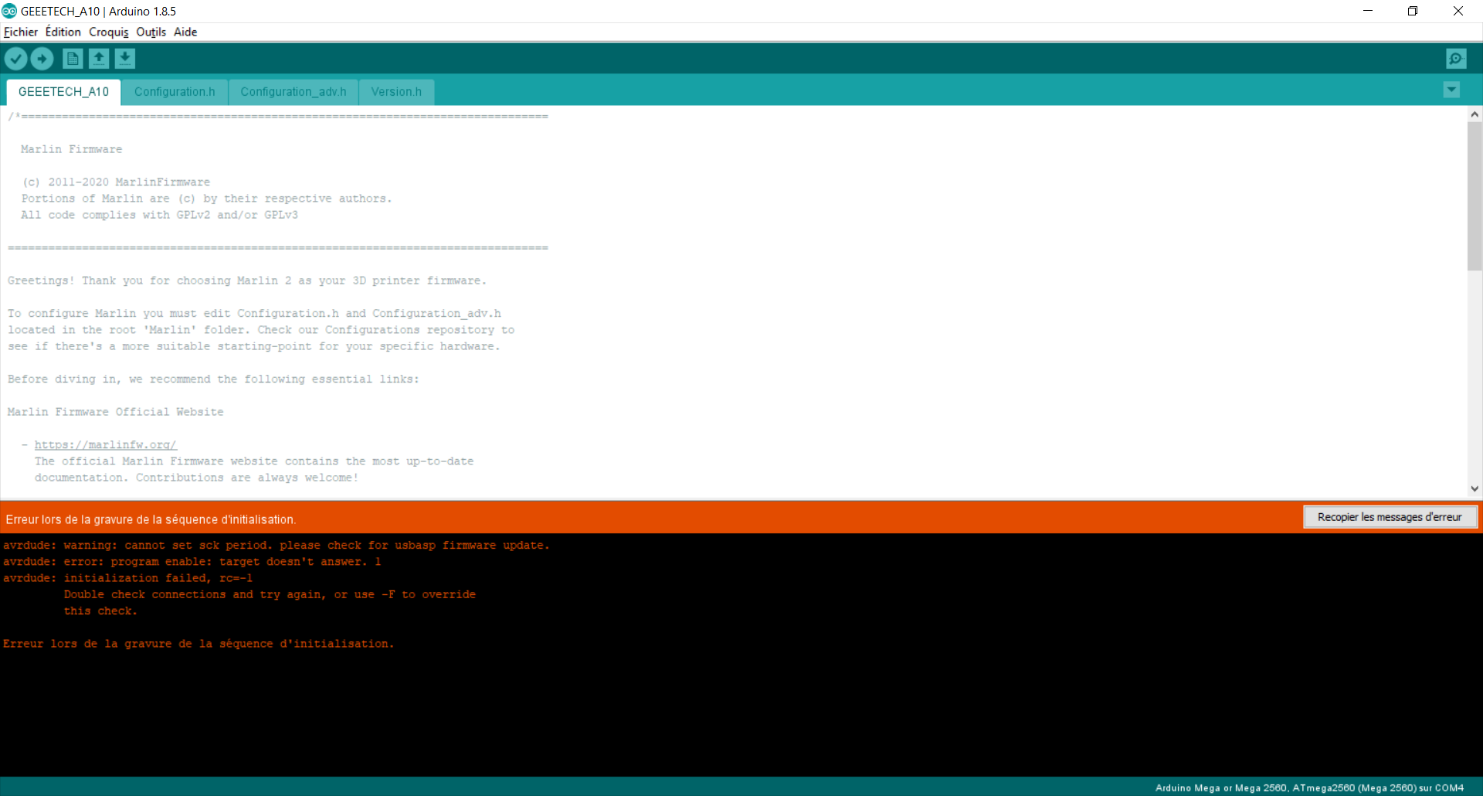Click the Arduino logo in title bar
The height and width of the screenshot is (796, 1483).
(x=9, y=11)
